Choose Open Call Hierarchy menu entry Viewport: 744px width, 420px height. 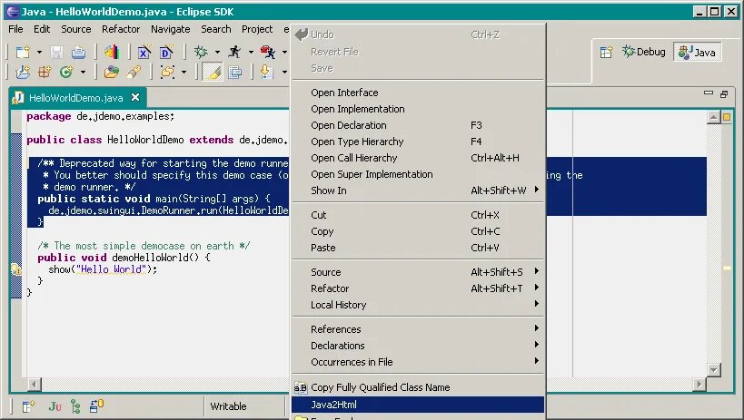click(418, 158)
